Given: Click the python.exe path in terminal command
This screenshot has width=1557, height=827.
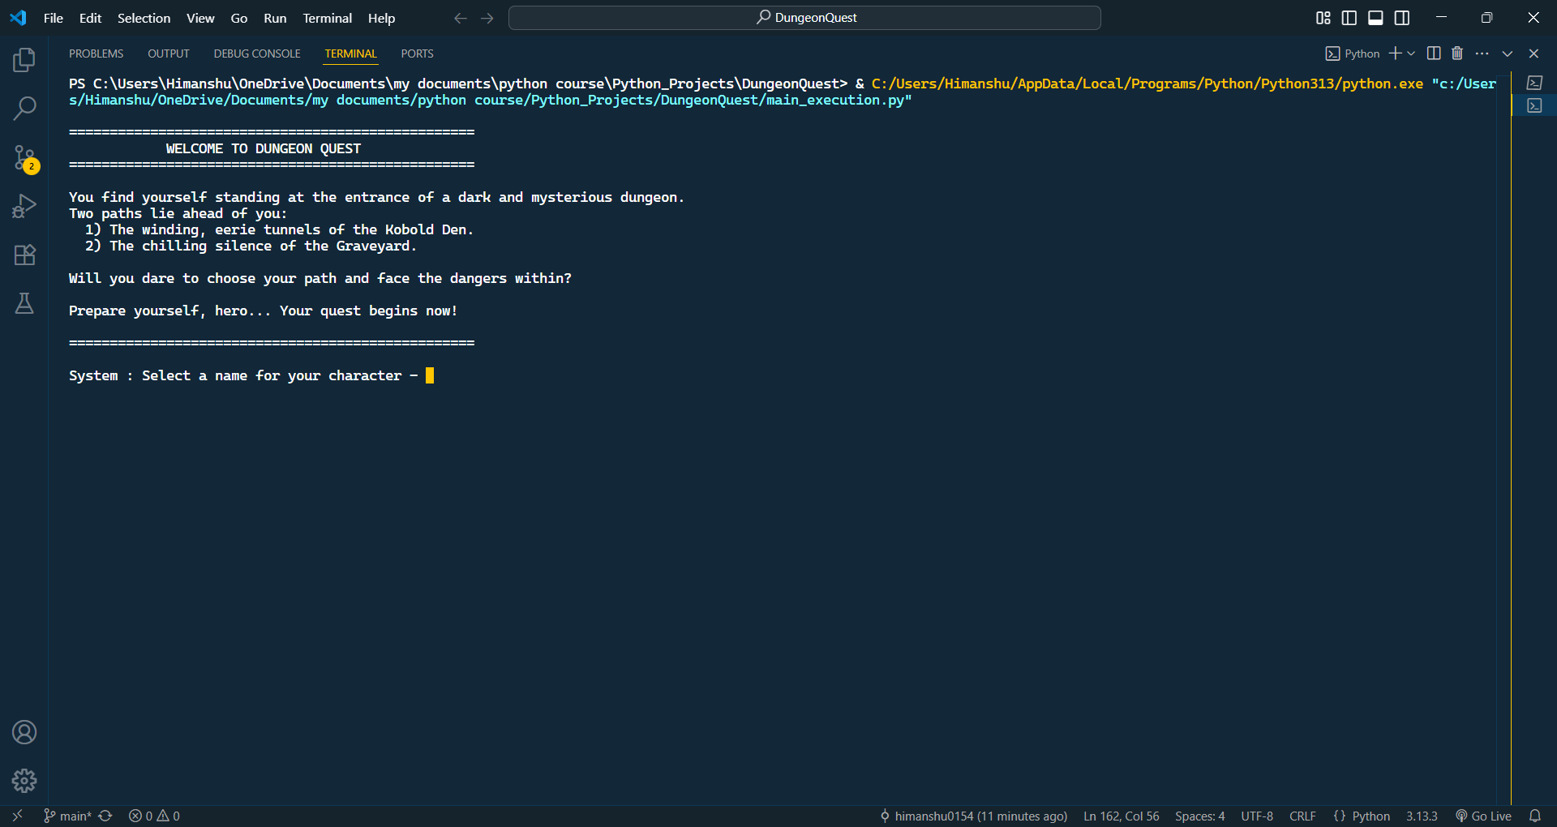Looking at the screenshot, I should tap(1147, 84).
